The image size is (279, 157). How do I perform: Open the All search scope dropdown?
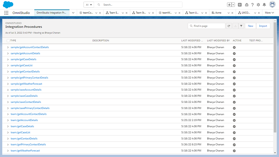(89, 5)
